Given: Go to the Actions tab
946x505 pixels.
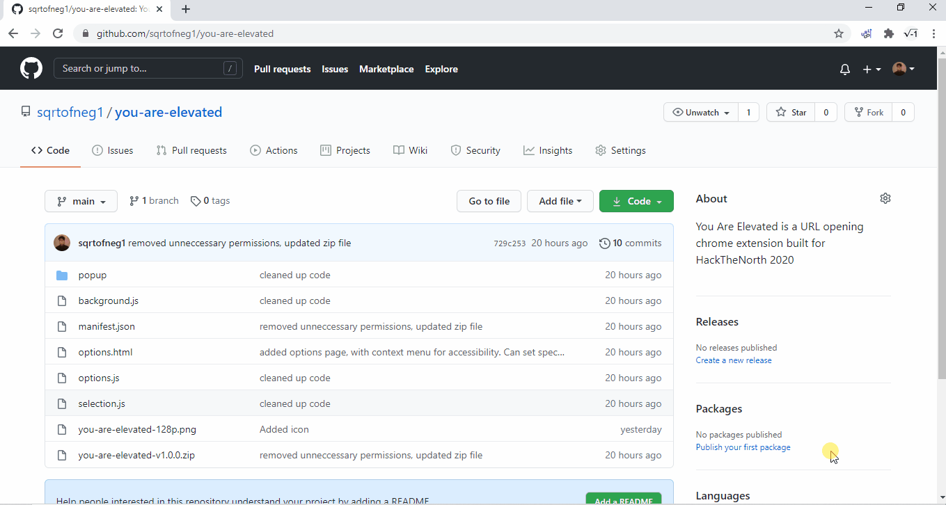Looking at the screenshot, I should tap(274, 150).
